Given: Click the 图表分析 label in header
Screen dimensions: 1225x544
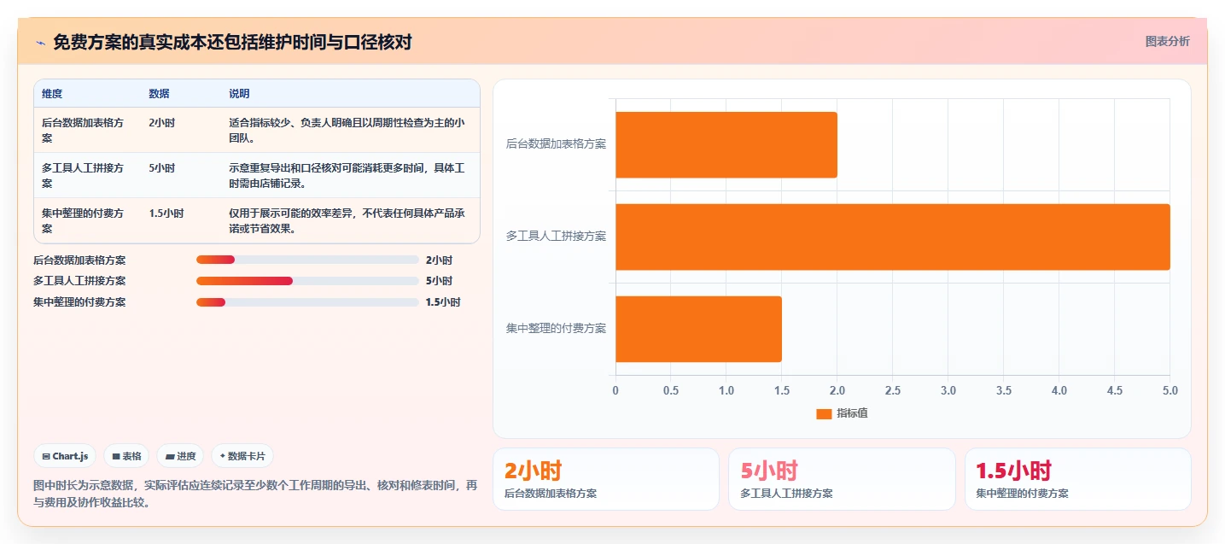Looking at the screenshot, I should point(1167,41).
